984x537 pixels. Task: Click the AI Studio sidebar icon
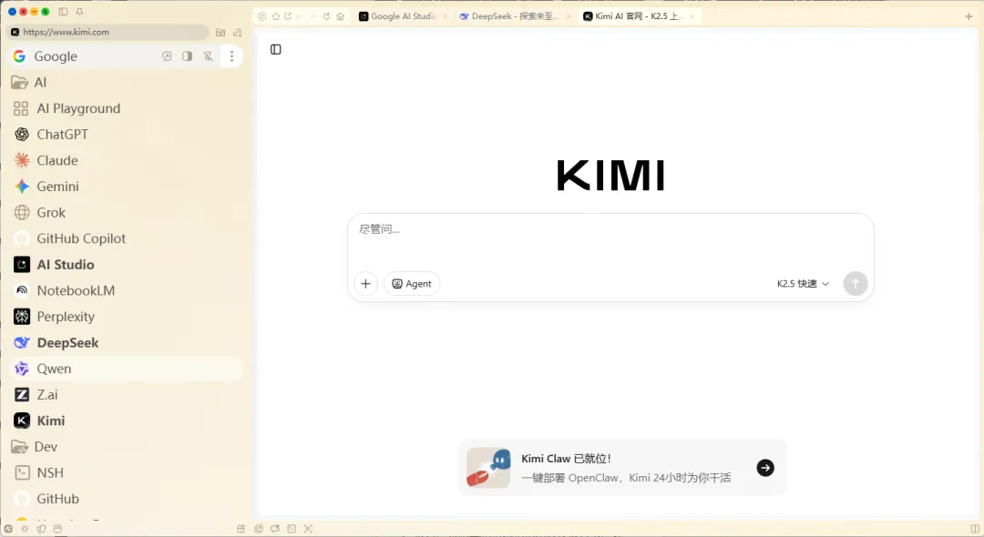pos(22,265)
